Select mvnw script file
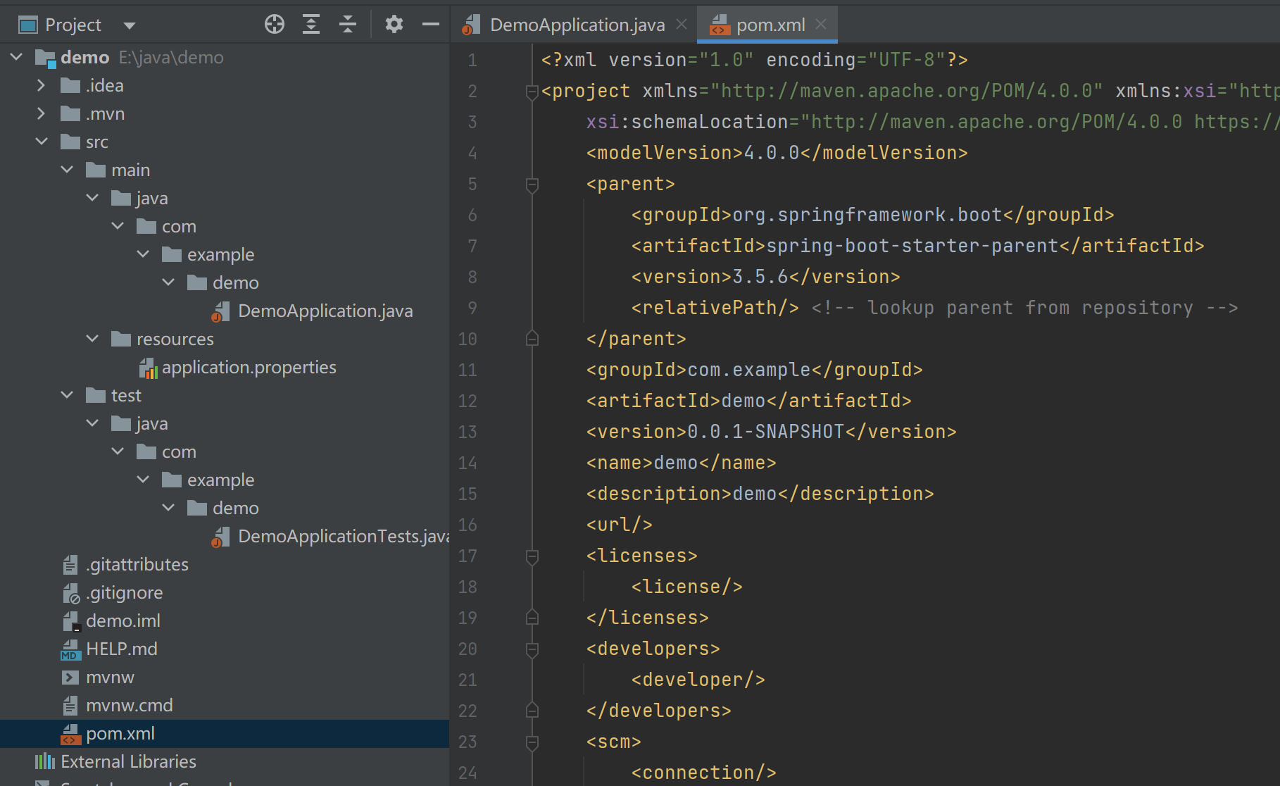The height and width of the screenshot is (786, 1280). pos(110,677)
